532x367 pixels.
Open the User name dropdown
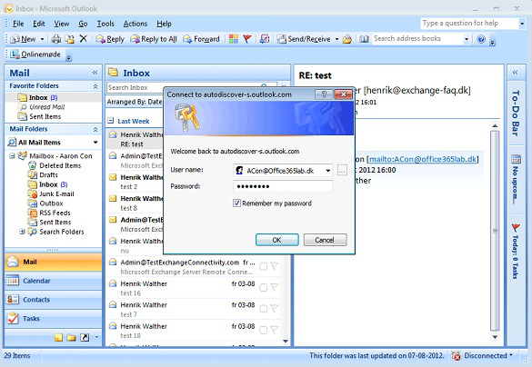click(x=328, y=171)
